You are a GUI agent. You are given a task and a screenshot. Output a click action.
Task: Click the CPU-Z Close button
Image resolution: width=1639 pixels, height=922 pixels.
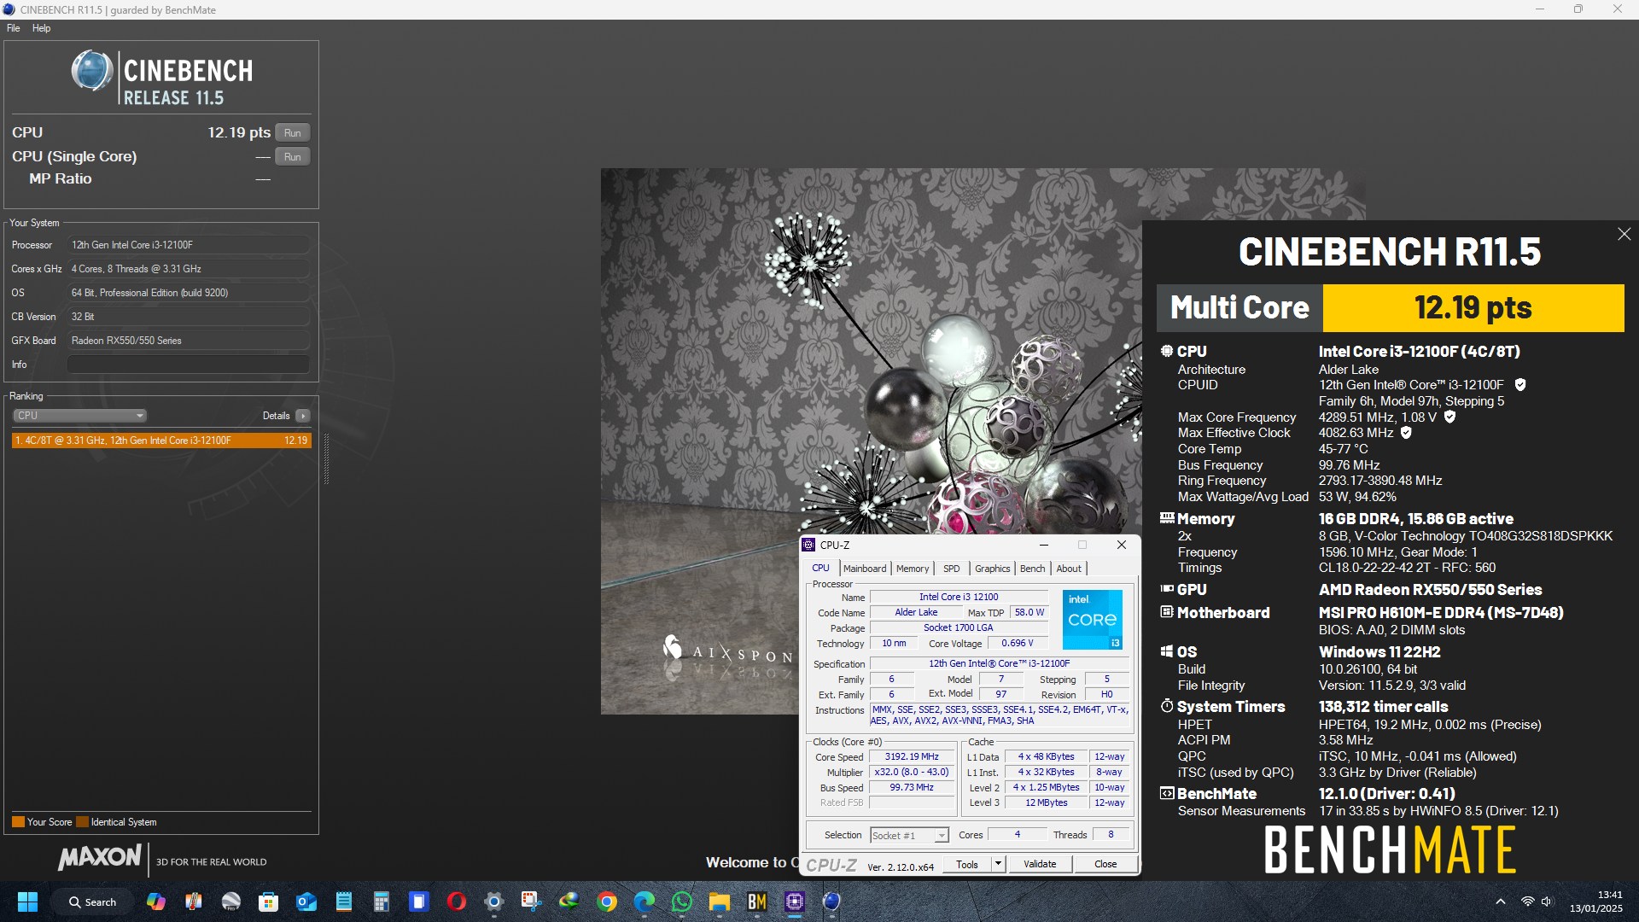[x=1105, y=865]
